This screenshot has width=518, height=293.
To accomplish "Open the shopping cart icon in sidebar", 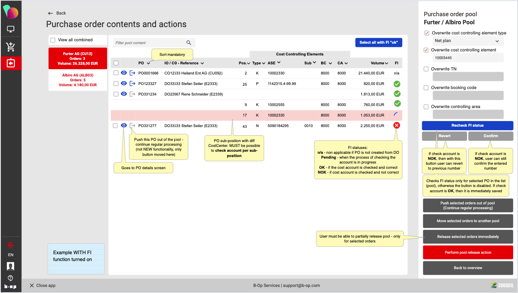I will tap(11, 47).
